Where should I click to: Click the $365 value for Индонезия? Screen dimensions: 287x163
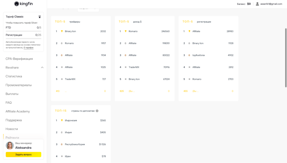click(x=103, y=120)
